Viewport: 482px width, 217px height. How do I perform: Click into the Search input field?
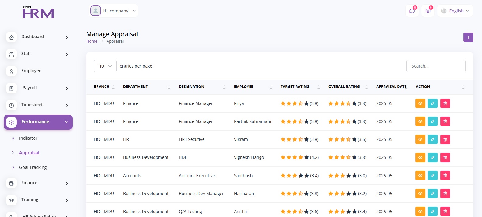pos(436,66)
